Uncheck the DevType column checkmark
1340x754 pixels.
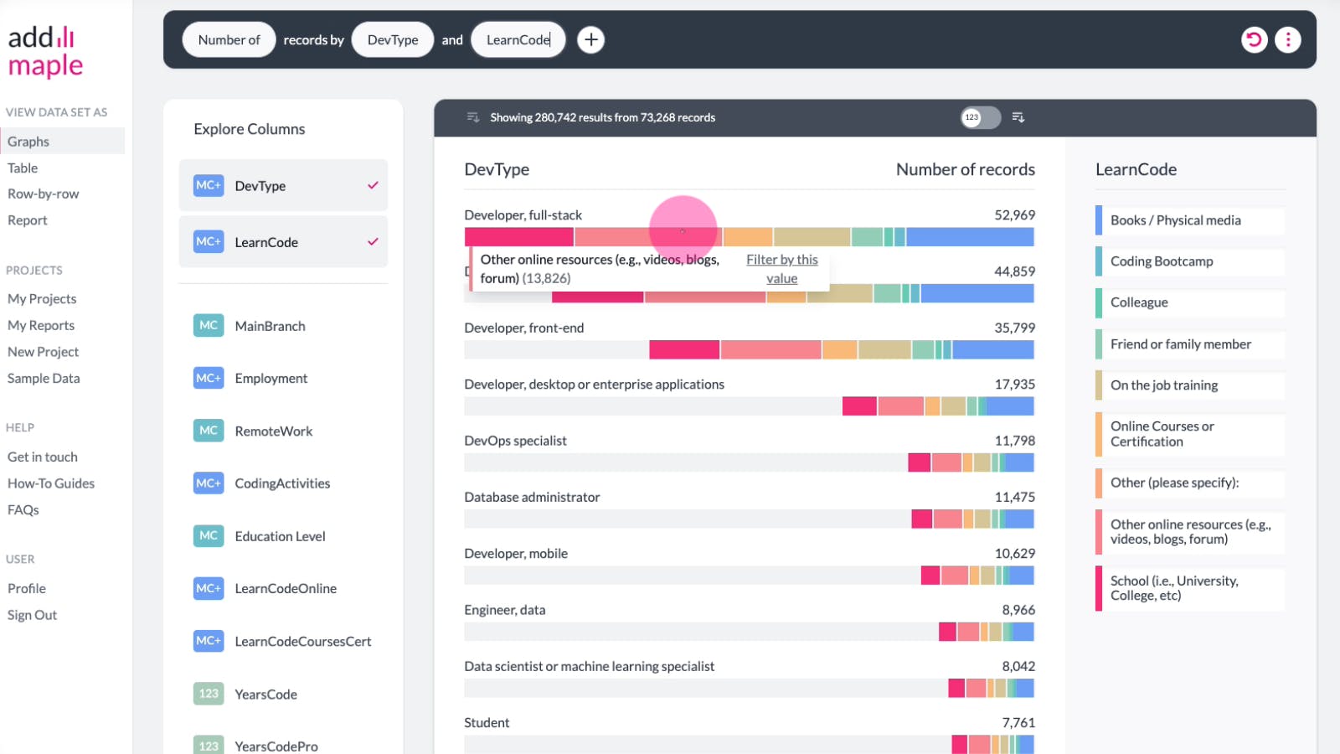tap(373, 185)
